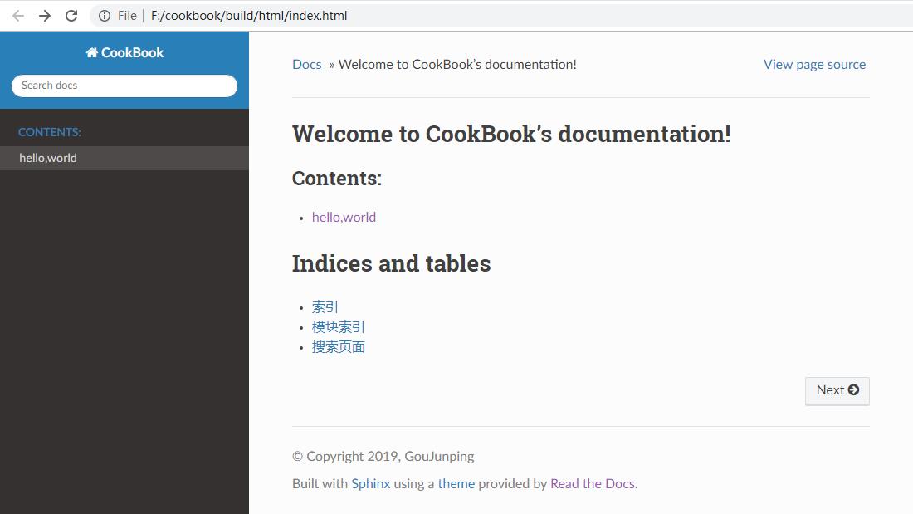Open the theme link in footer

[456, 484]
